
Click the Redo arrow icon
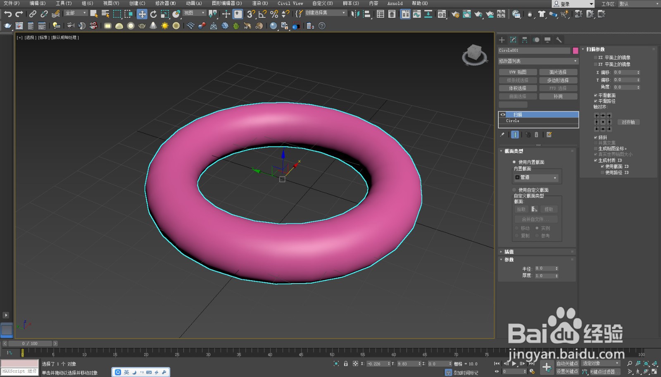point(19,14)
